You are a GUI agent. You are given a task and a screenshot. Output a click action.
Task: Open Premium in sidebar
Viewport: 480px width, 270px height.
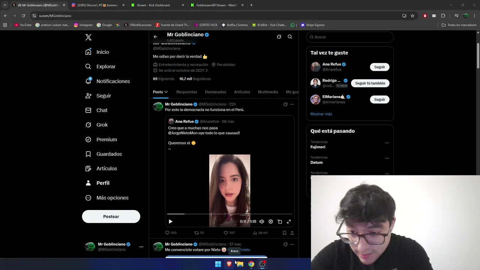[101, 139]
